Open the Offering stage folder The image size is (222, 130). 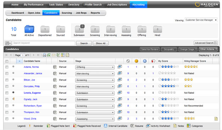[142, 29]
